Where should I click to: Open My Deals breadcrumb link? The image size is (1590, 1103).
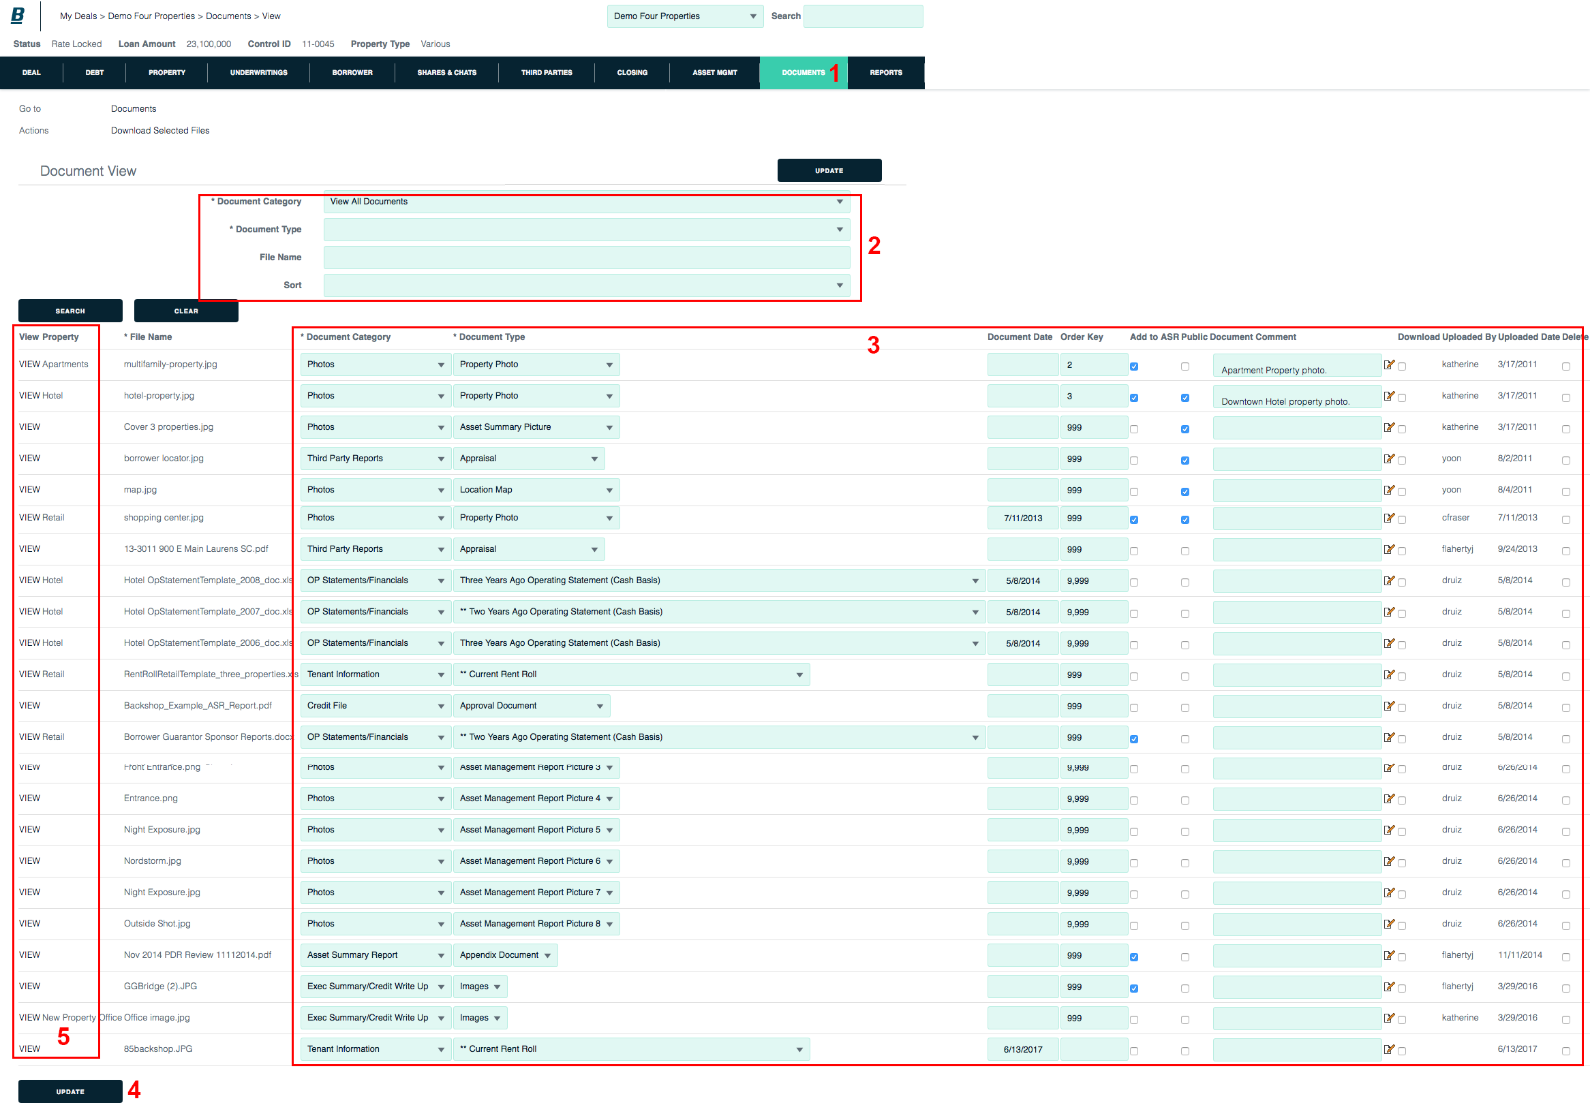click(78, 16)
